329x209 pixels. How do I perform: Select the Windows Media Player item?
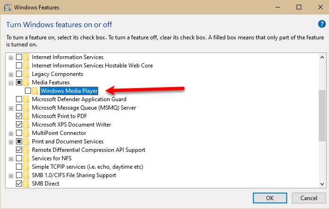pos(69,91)
